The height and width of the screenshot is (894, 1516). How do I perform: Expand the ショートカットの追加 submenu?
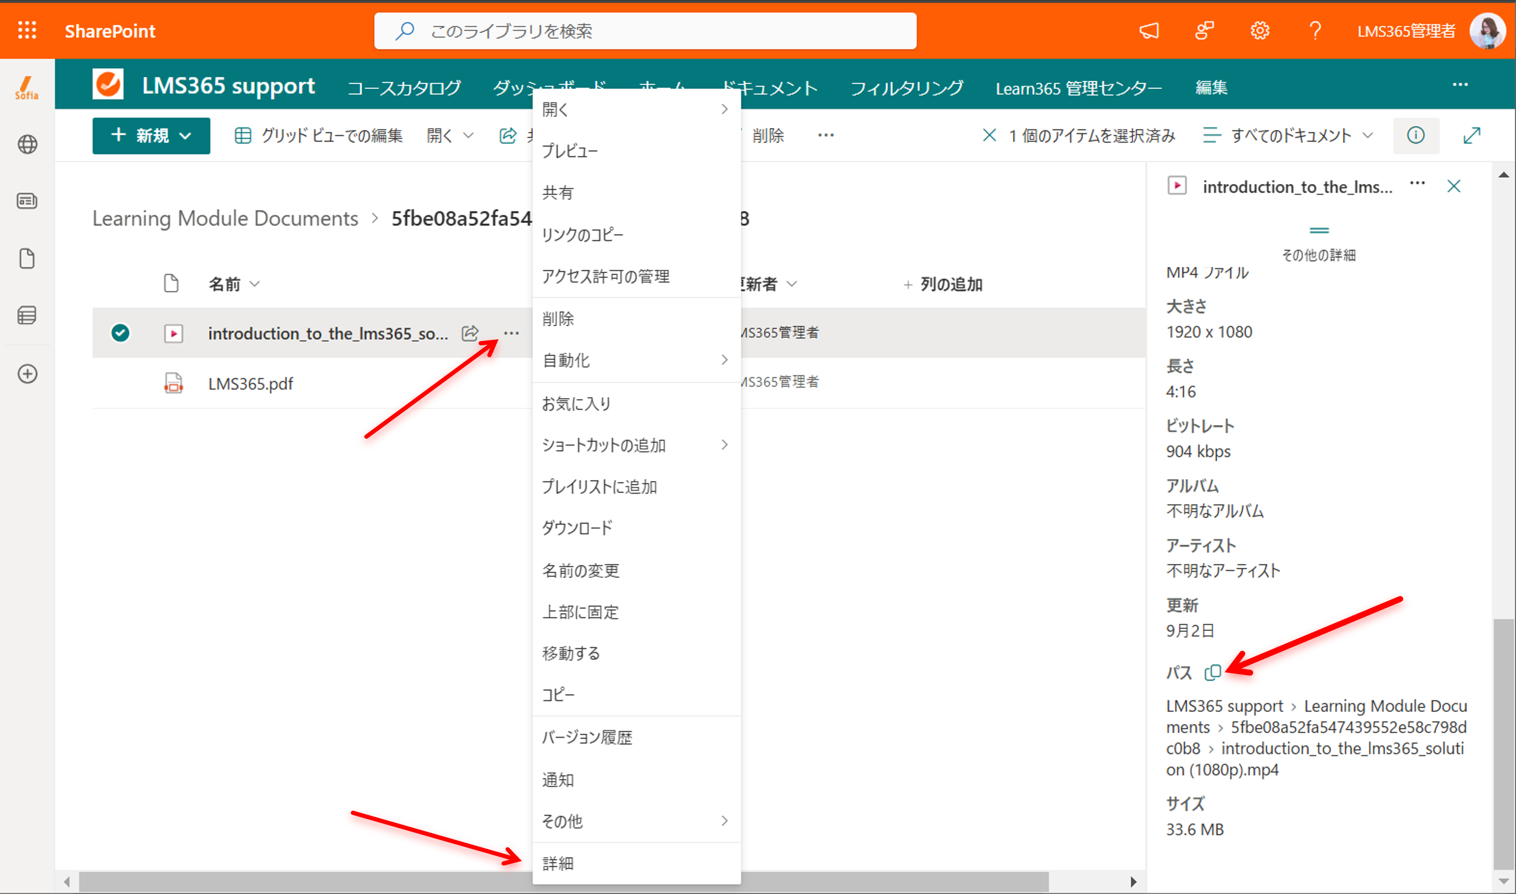click(636, 444)
